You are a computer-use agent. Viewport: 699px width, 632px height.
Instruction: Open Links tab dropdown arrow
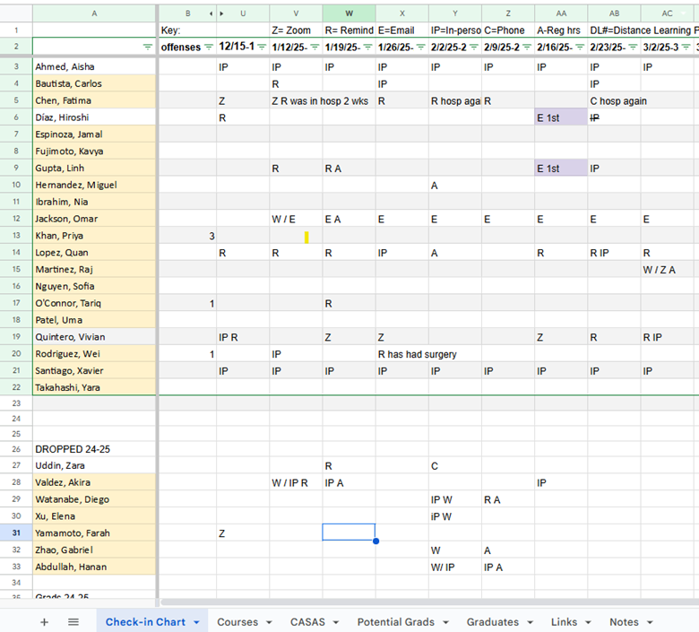point(589,622)
